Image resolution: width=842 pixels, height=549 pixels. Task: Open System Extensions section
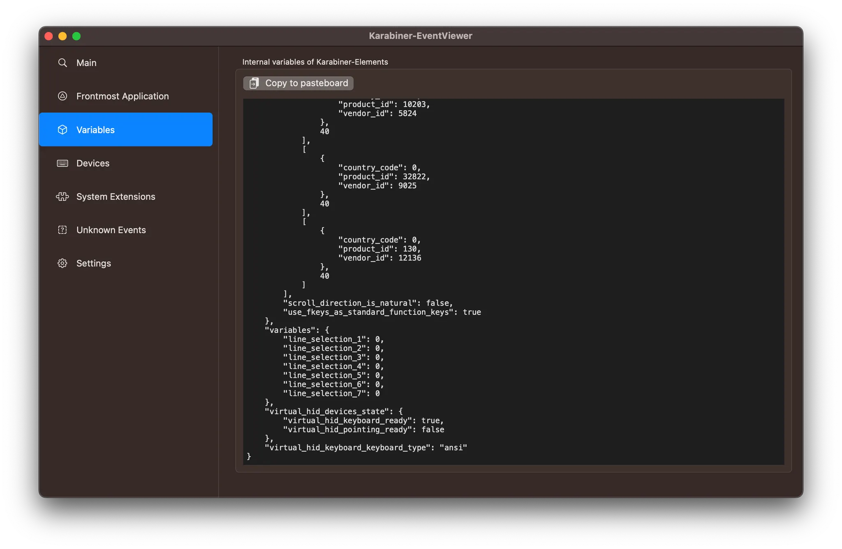116,197
